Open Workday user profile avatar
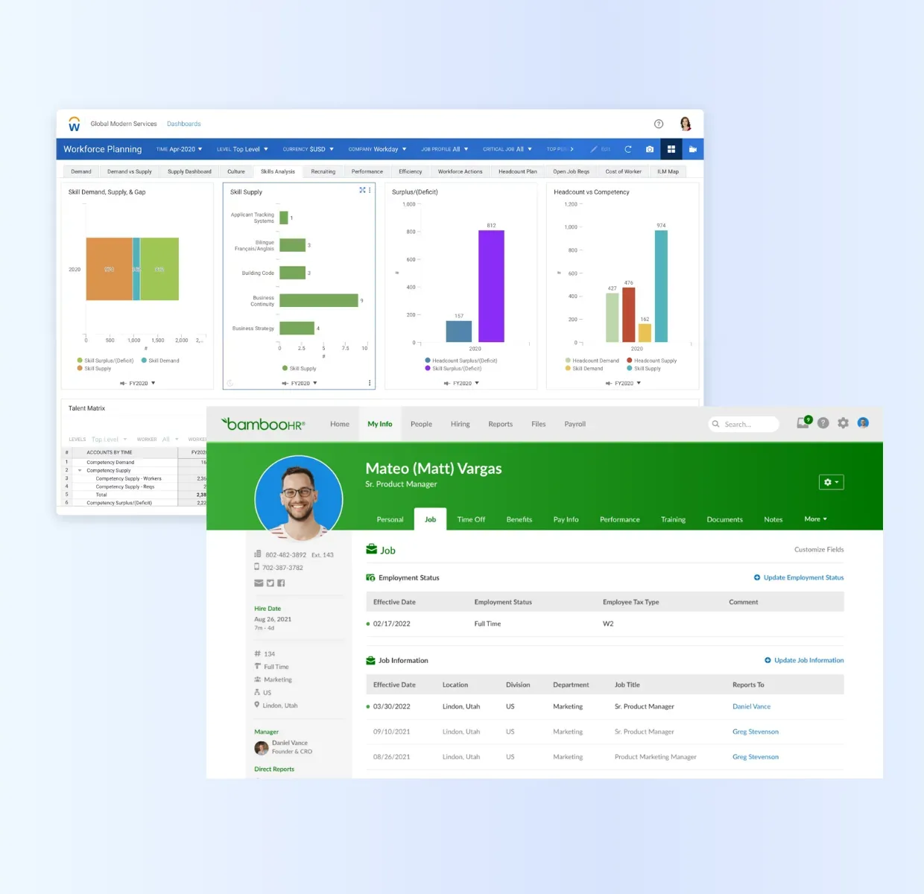 point(686,124)
